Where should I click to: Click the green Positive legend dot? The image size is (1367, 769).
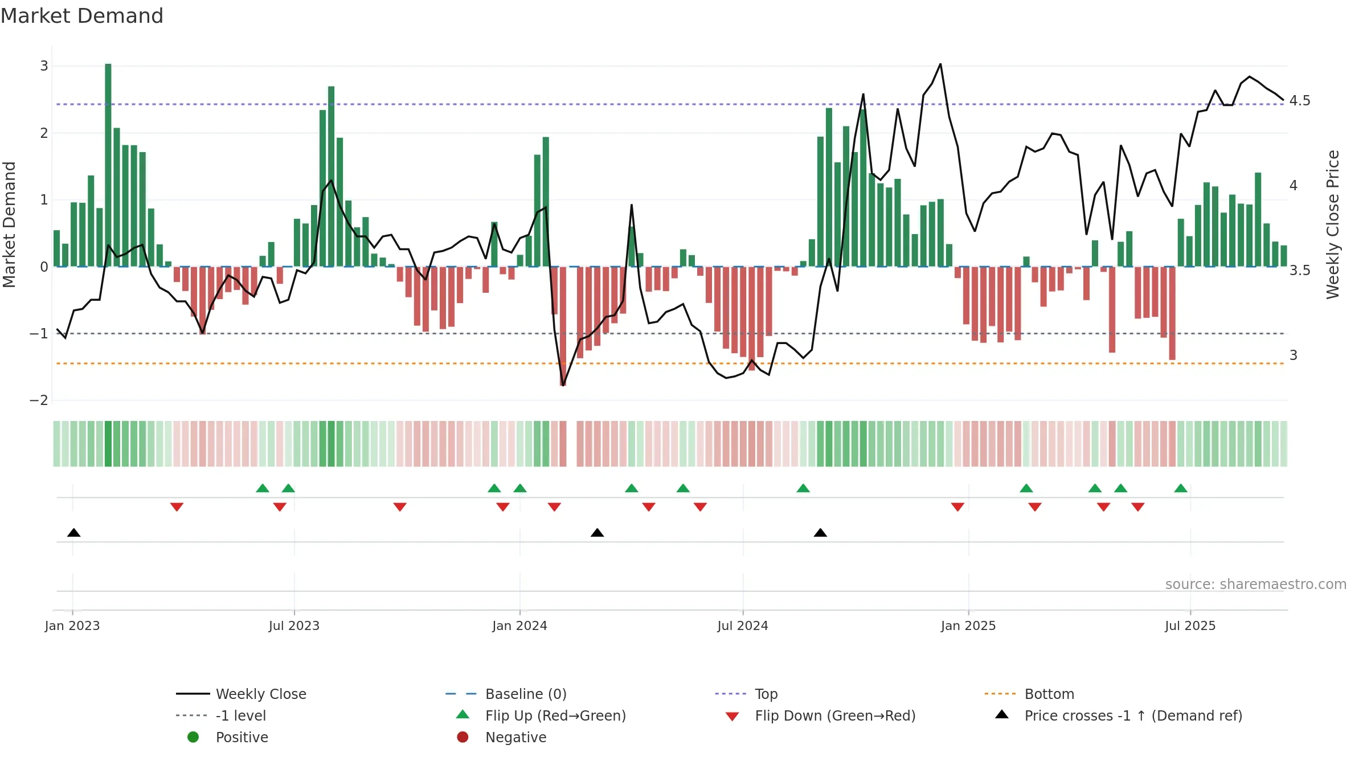[193, 737]
